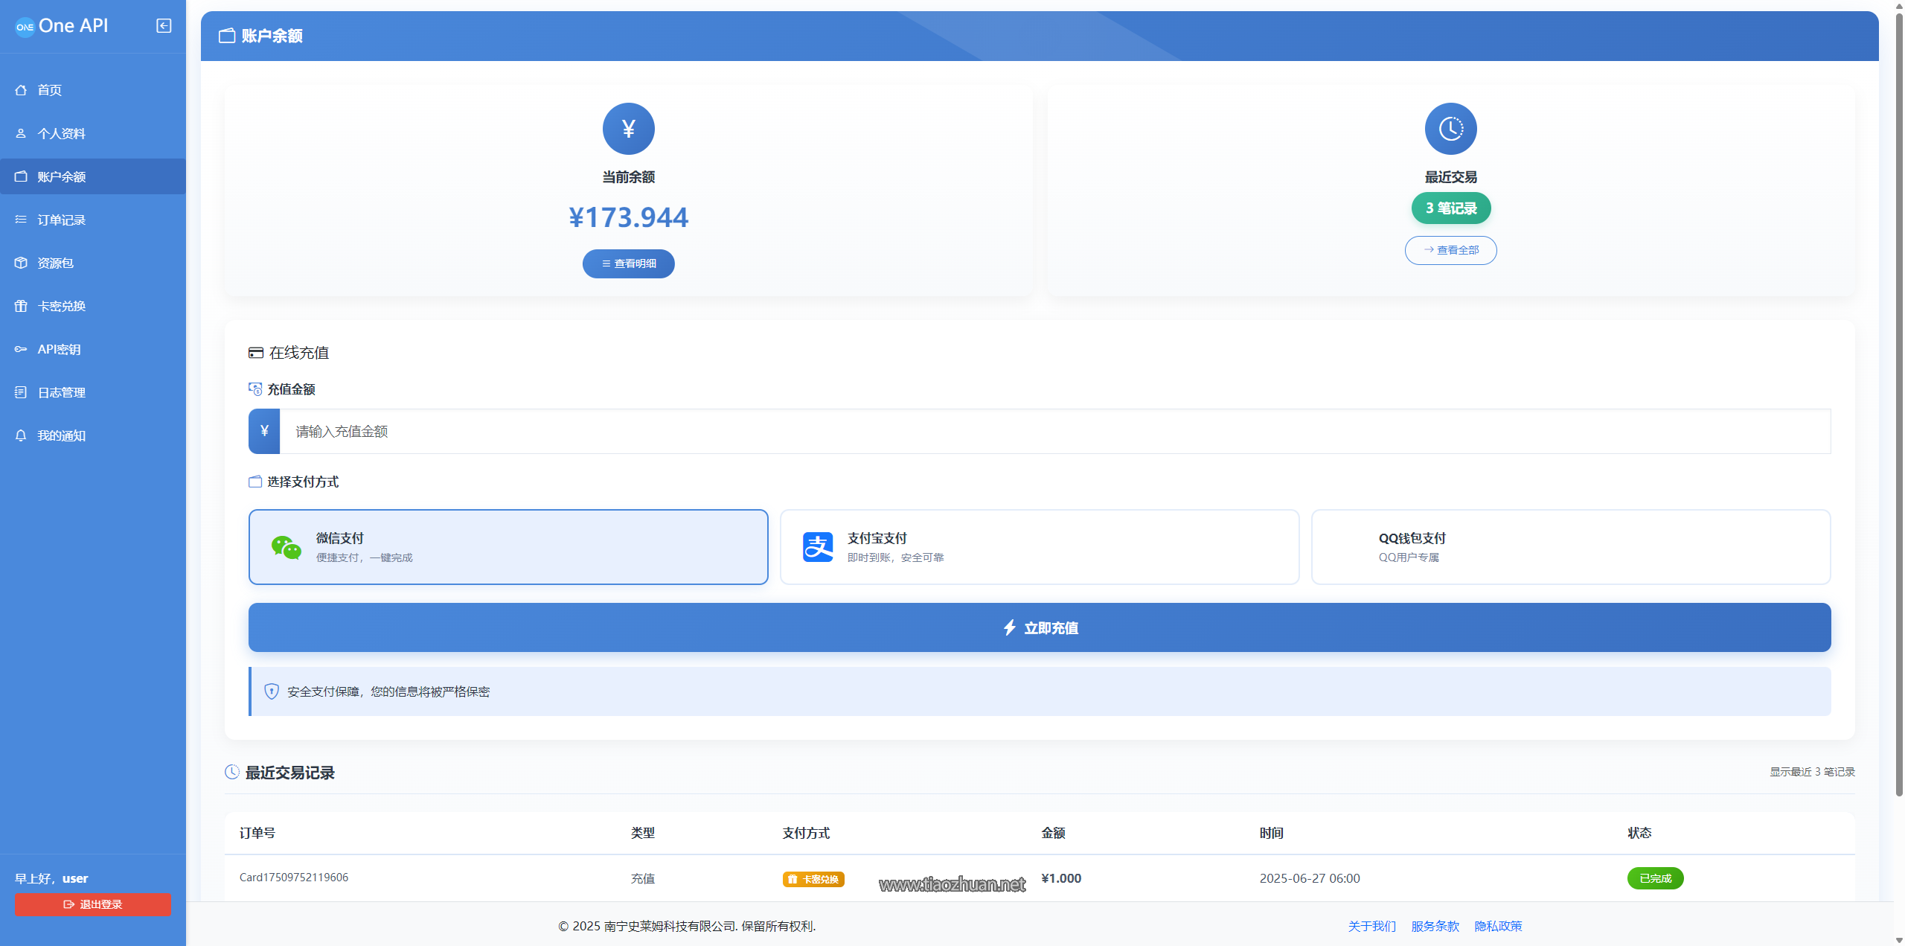Click the key icon beside API密钥
1905x946 pixels.
click(21, 349)
